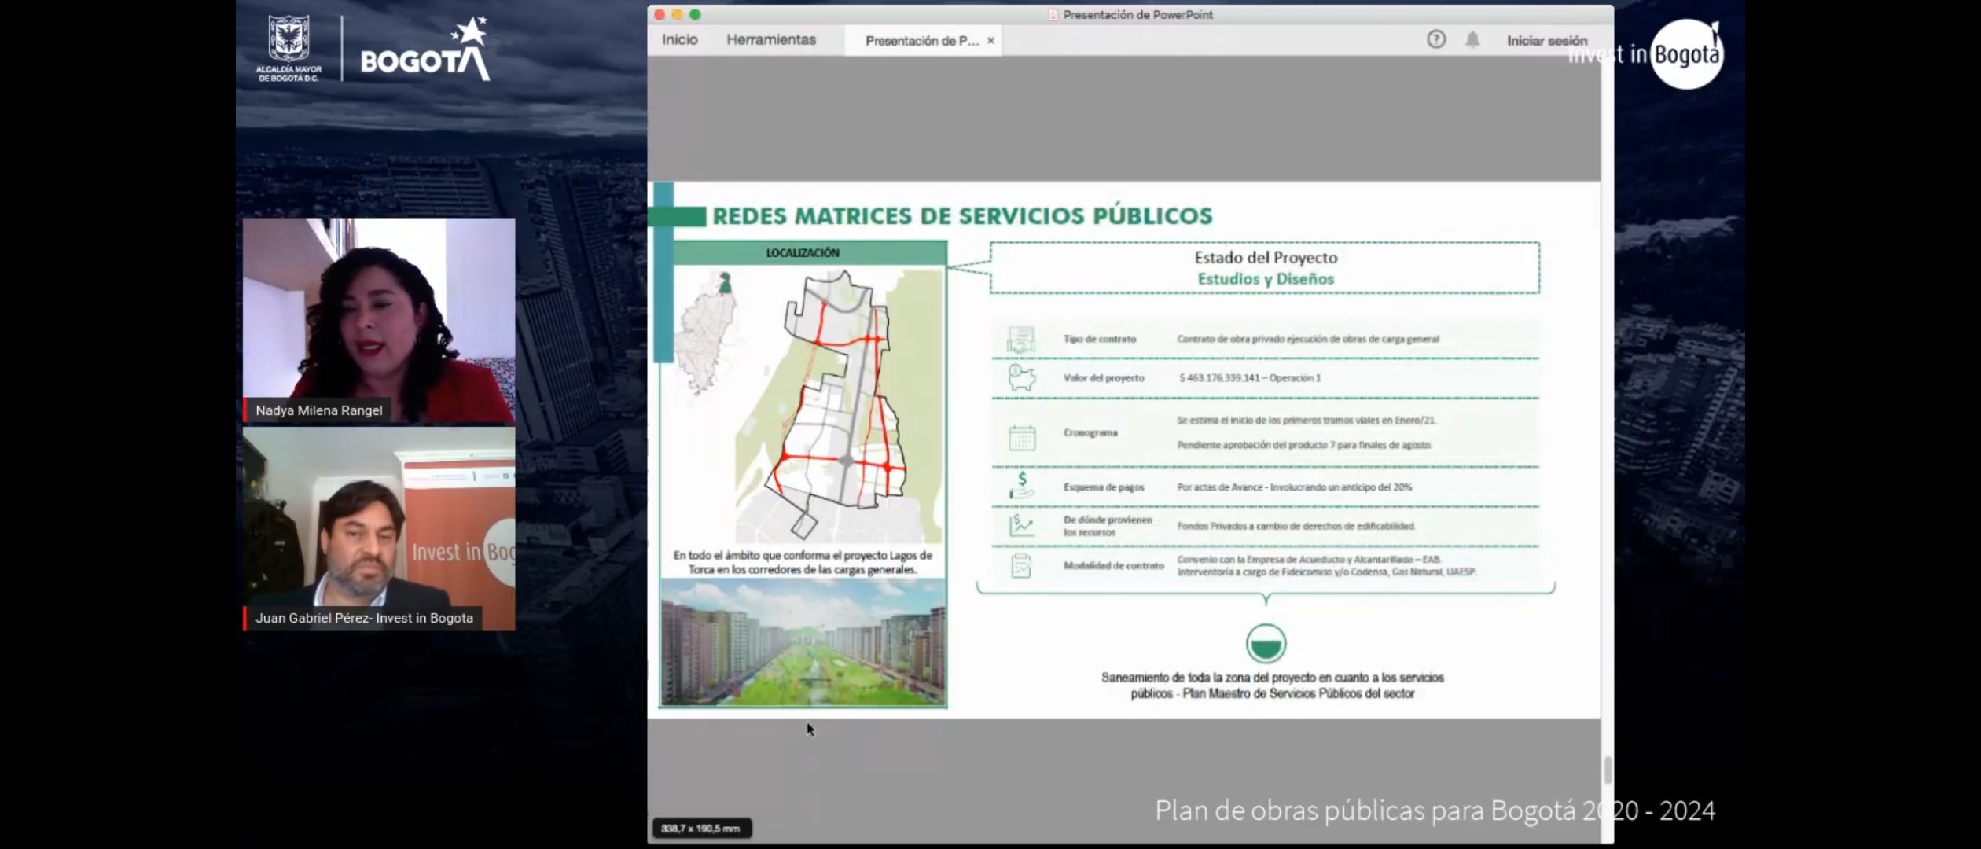Click the Saneamiento de toda la zona text
Image resolution: width=1981 pixels, height=849 pixels.
click(x=1272, y=685)
